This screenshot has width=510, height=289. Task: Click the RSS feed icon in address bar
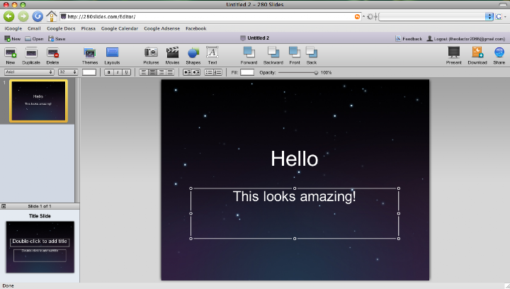coord(357,16)
